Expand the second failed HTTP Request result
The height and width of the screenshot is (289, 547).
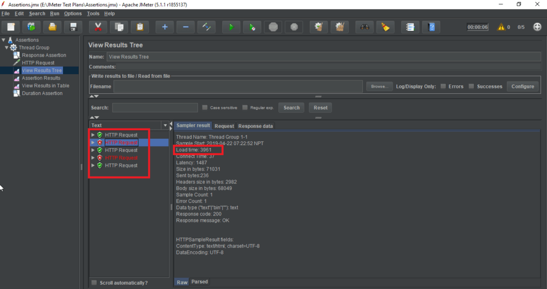click(x=93, y=142)
